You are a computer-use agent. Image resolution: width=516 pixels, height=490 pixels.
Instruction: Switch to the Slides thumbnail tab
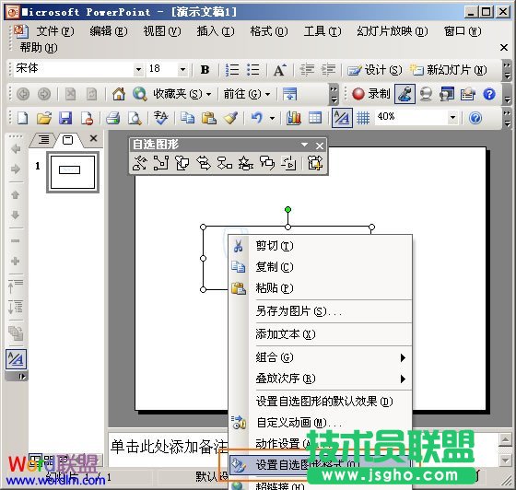tap(68, 140)
